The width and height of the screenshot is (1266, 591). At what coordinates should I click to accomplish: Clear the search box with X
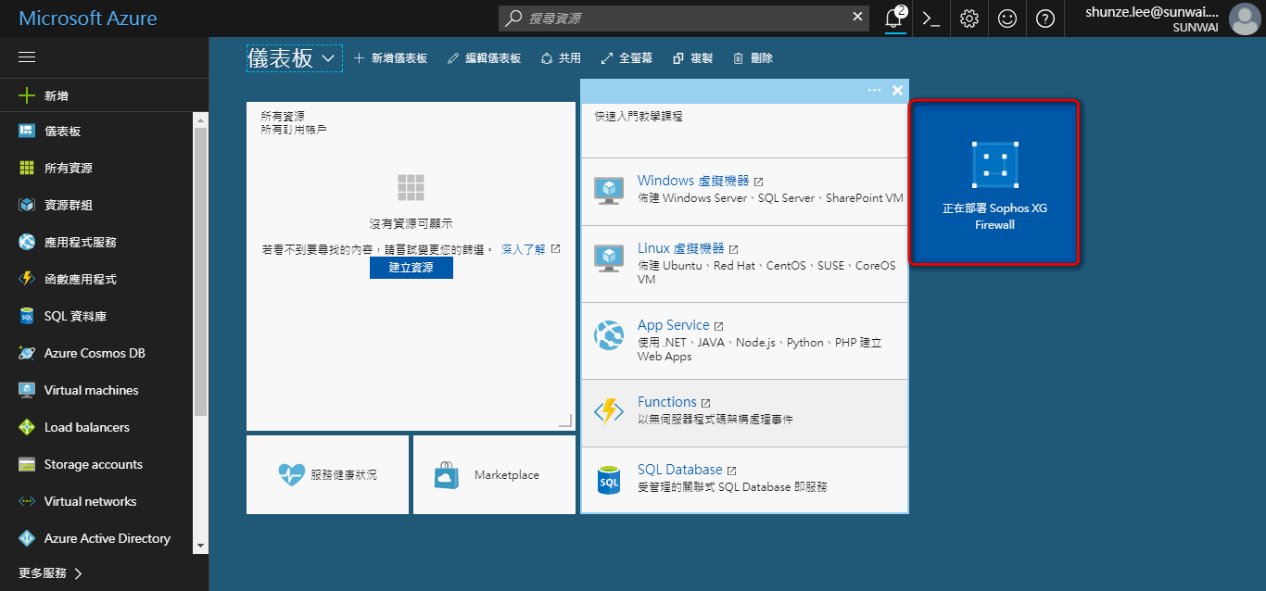pos(858,17)
